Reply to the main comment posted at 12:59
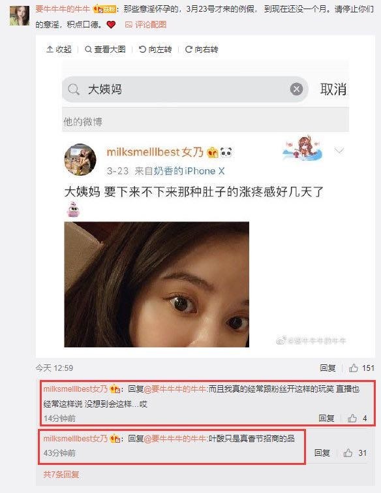381x493 pixels. coord(328,368)
